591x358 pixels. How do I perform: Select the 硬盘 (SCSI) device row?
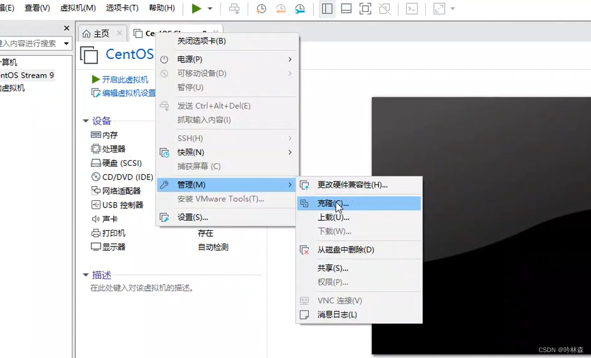click(116, 163)
